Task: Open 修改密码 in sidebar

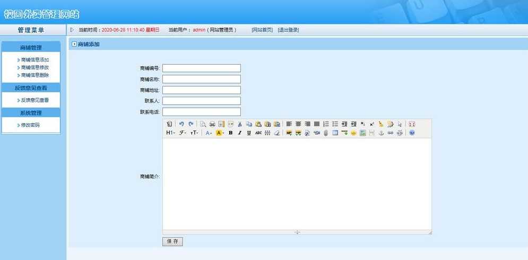Action: pyautogui.click(x=30, y=125)
